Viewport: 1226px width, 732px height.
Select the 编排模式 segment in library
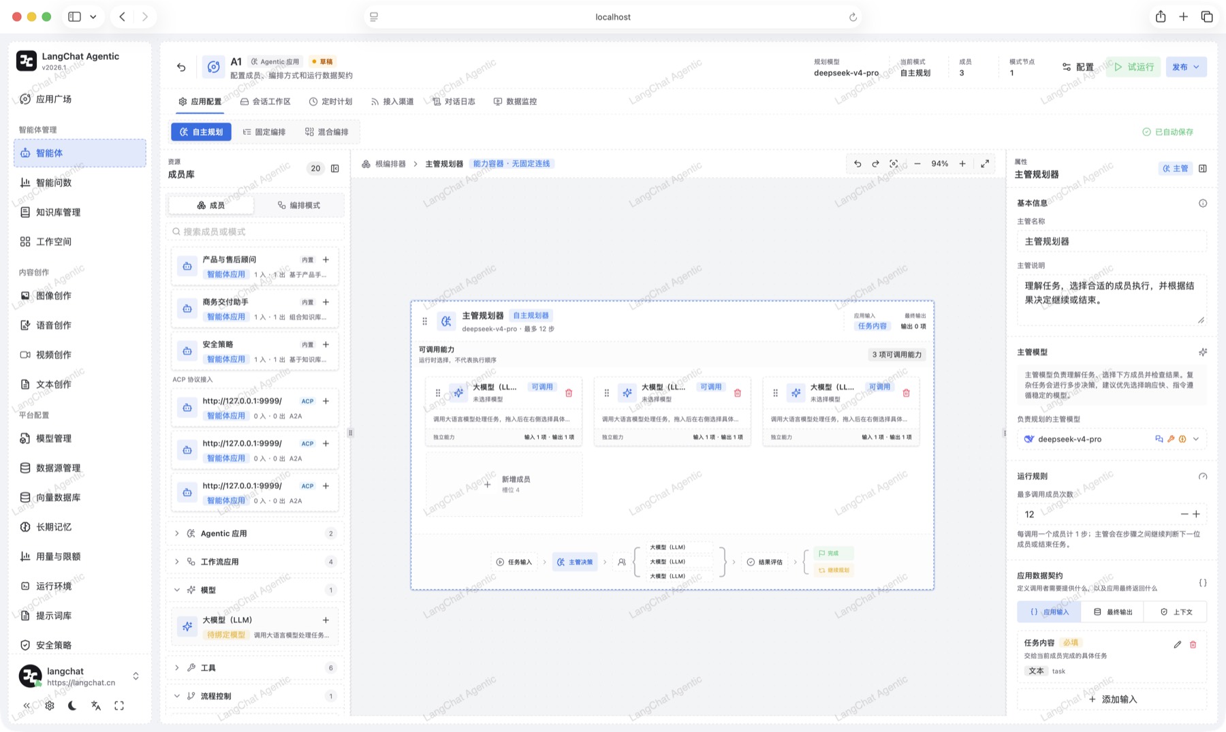point(298,205)
